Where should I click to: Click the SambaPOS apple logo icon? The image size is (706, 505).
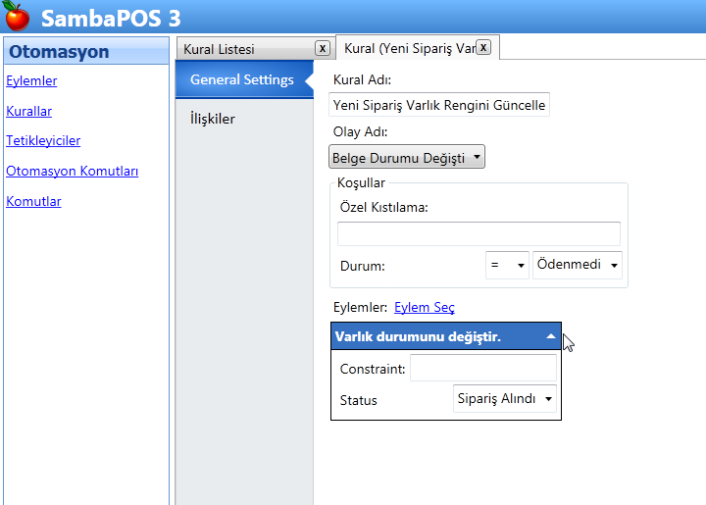click(x=17, y=17)
